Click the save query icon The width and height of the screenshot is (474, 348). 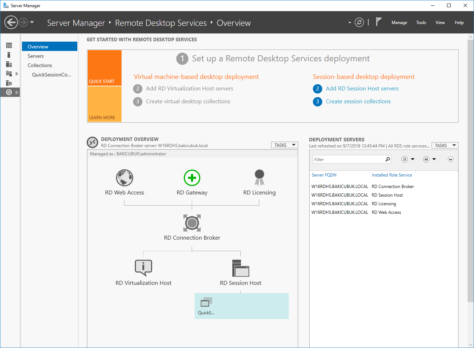click(426, 159)
